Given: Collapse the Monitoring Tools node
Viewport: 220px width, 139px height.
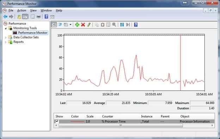Looking at the screenshot, I should click(x=6, y=29).
